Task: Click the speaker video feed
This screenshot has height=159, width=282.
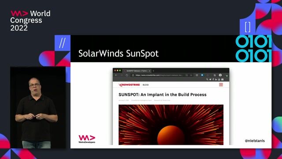Action: pos(38,108)
